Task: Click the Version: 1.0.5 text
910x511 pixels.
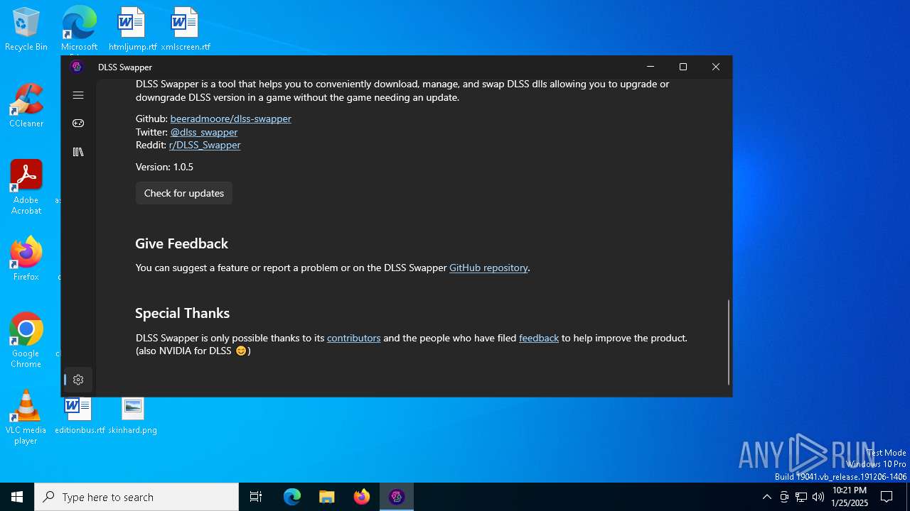Action: point(164,167)
